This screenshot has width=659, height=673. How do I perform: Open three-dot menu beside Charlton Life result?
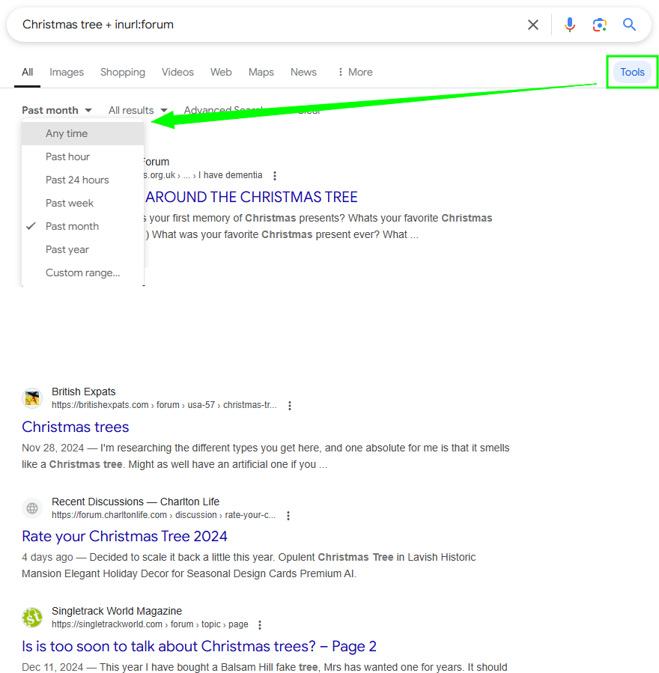[x=288, y=516]
